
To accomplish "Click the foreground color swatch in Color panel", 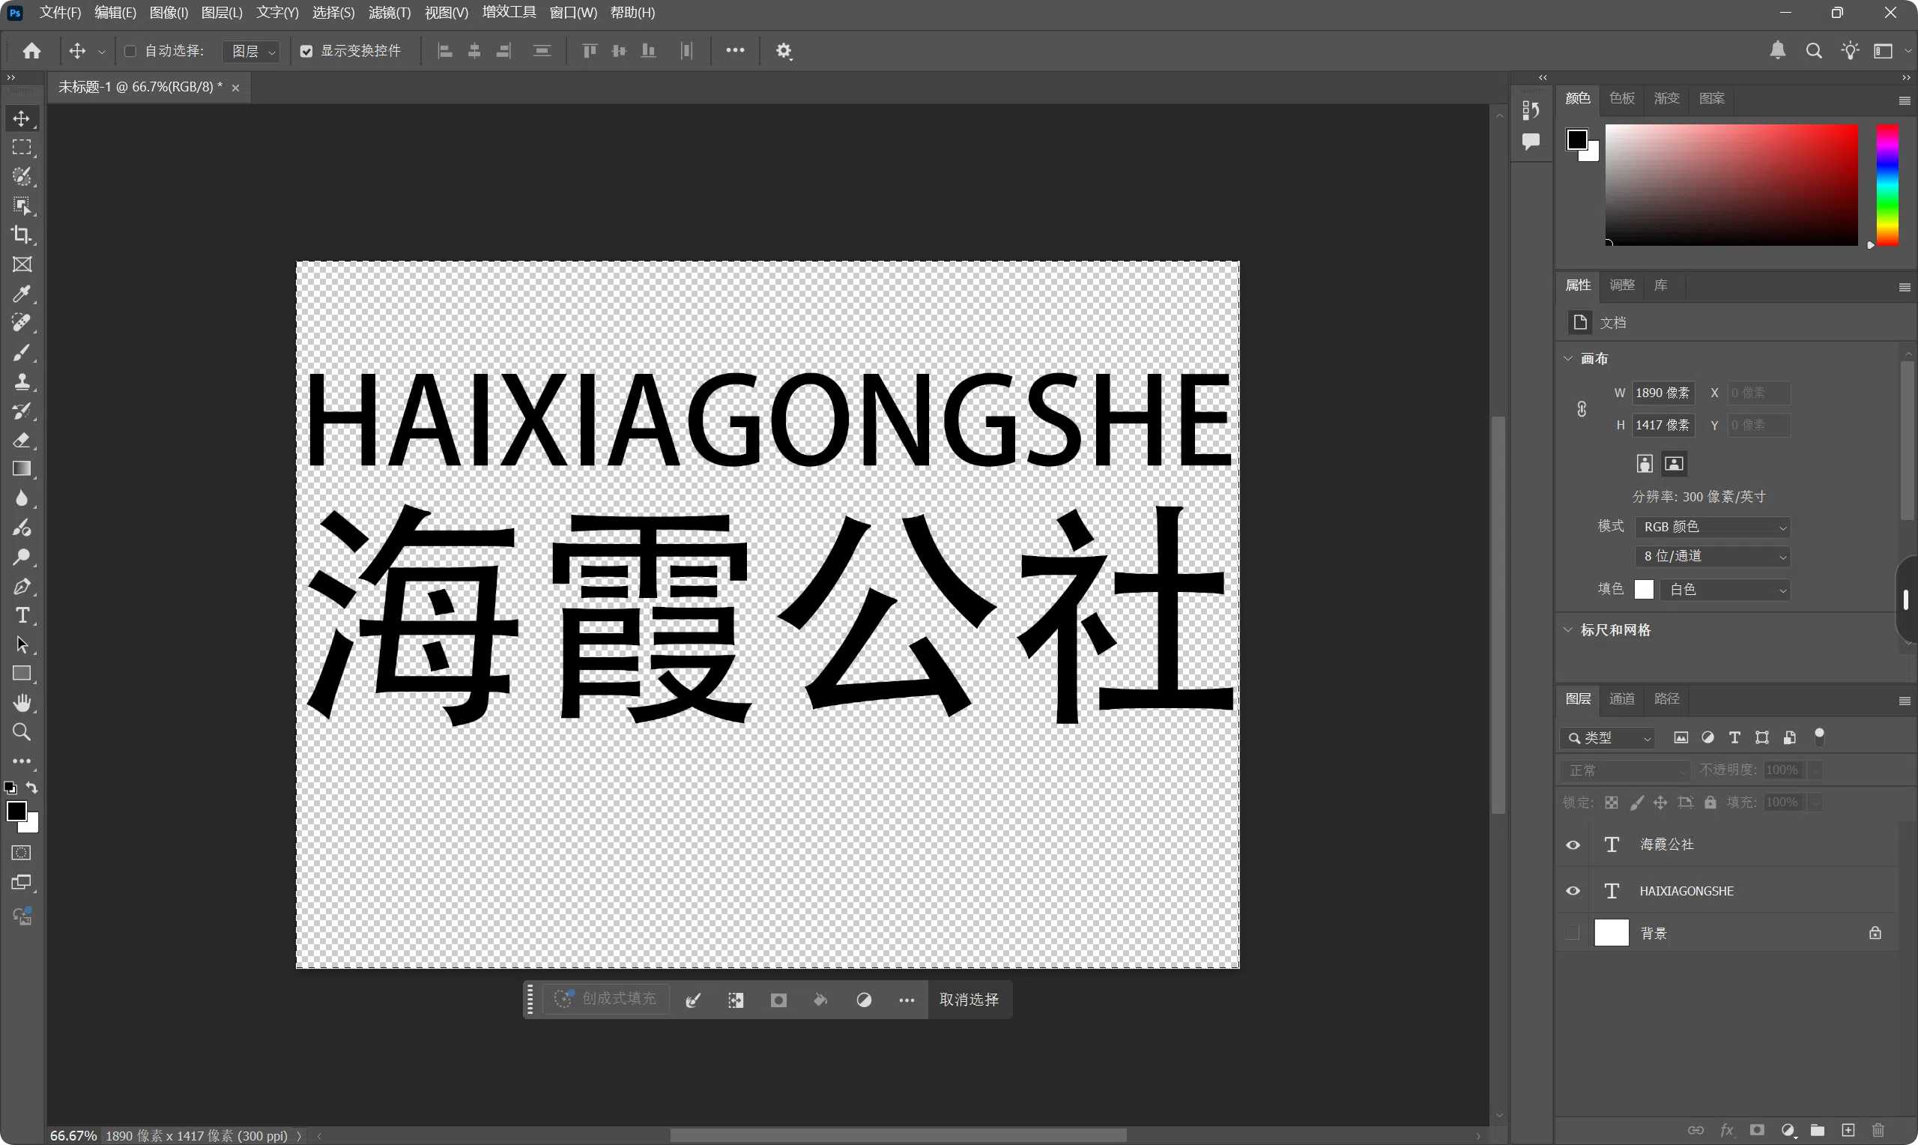I will (x=1577, y=139).
